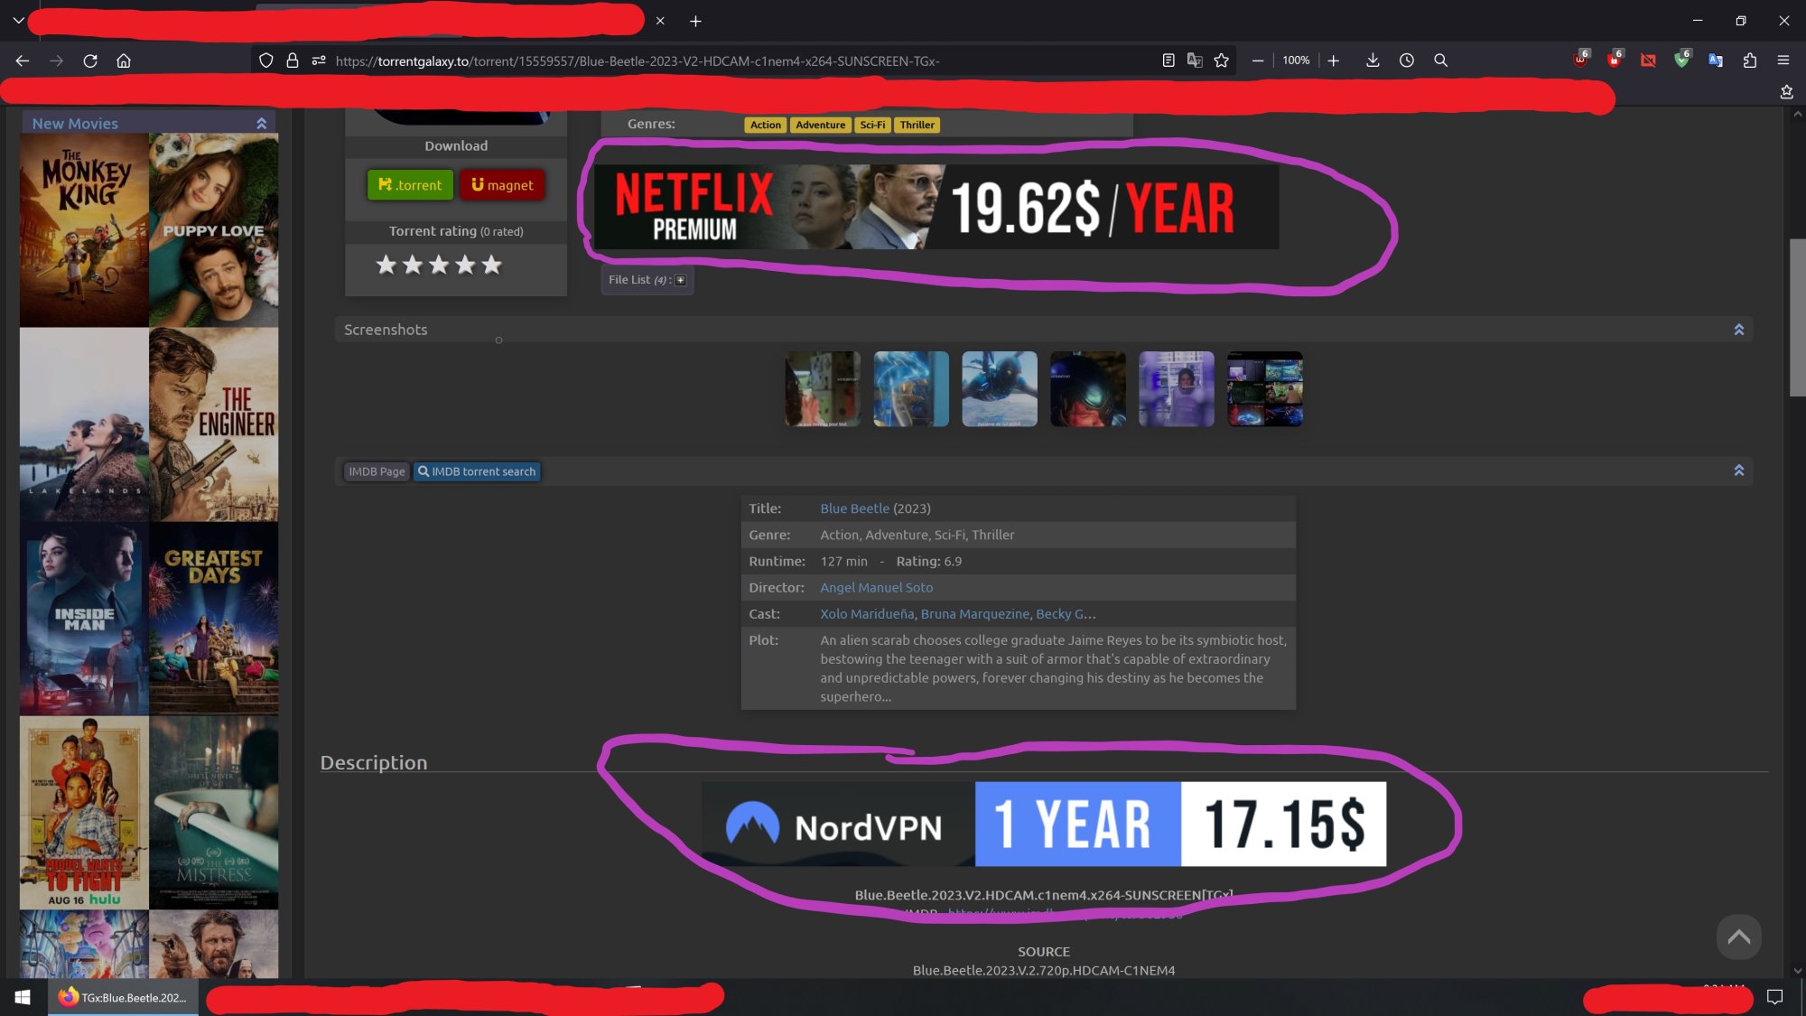
Task: Open browser history clock icon
Action: point(1407,61)
